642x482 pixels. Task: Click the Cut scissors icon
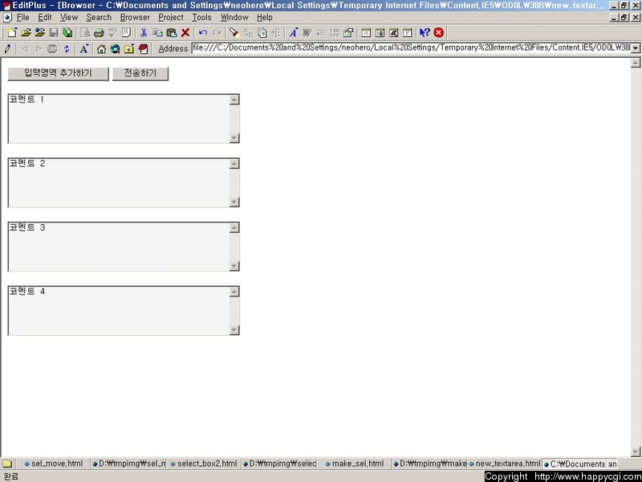144,33
